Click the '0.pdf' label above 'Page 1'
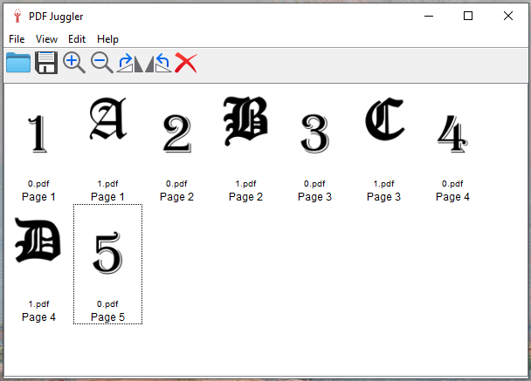531x381 pixels. pos(38,184)
